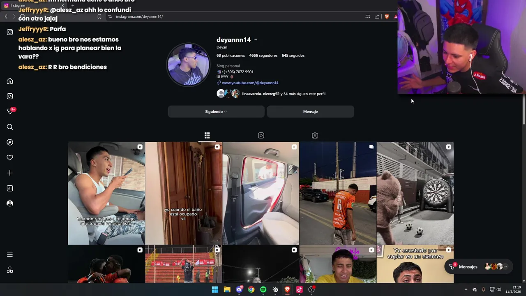Switch to the posts grid tab
This screenshot has height=296, width=526.
pyautogui.click(x=207, y=135)
